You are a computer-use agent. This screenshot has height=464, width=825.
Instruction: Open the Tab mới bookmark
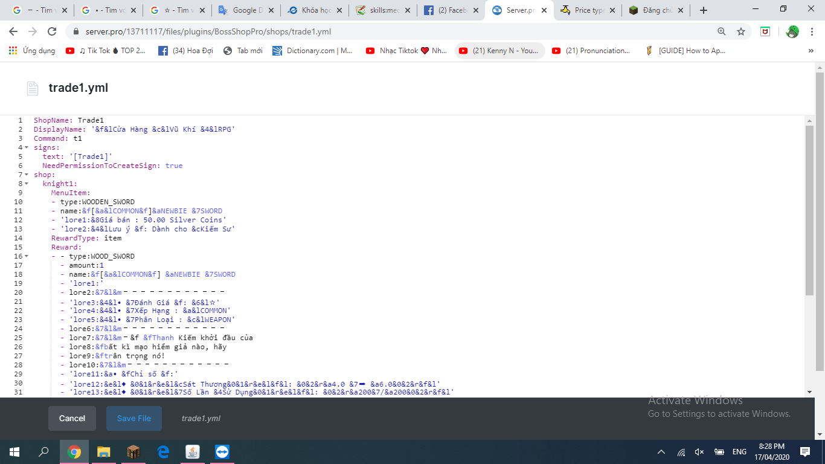pyautogui.click(x=243, y=51)
